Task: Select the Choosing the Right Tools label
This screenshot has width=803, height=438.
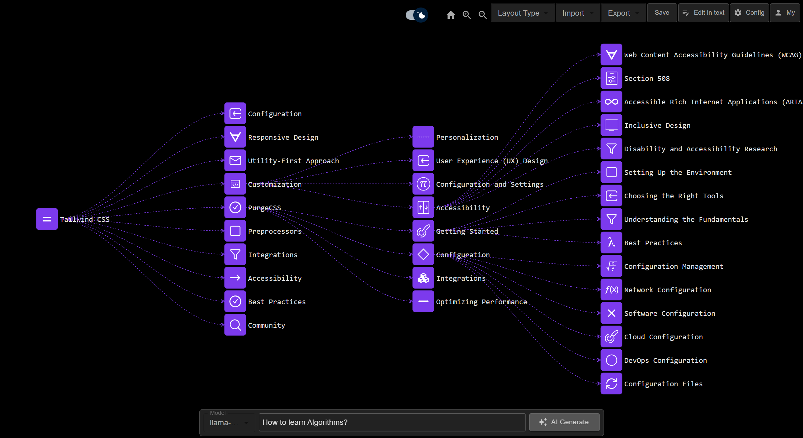Action: (674, 196)
